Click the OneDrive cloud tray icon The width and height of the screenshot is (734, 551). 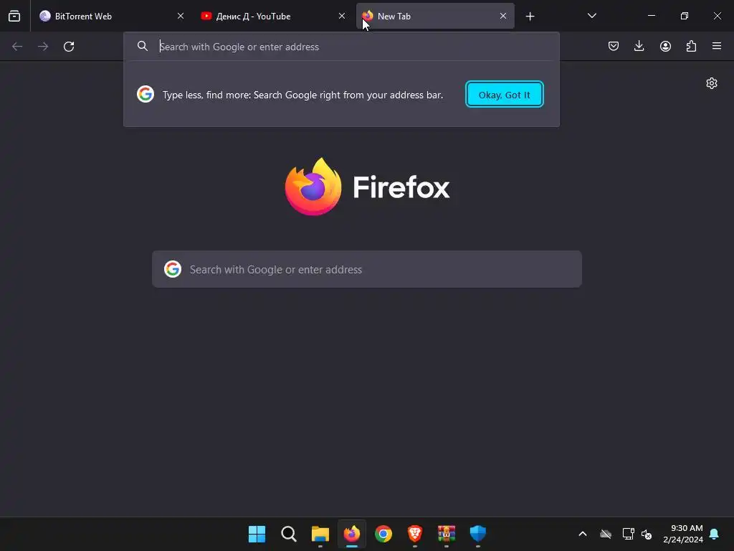coord(606,534)
